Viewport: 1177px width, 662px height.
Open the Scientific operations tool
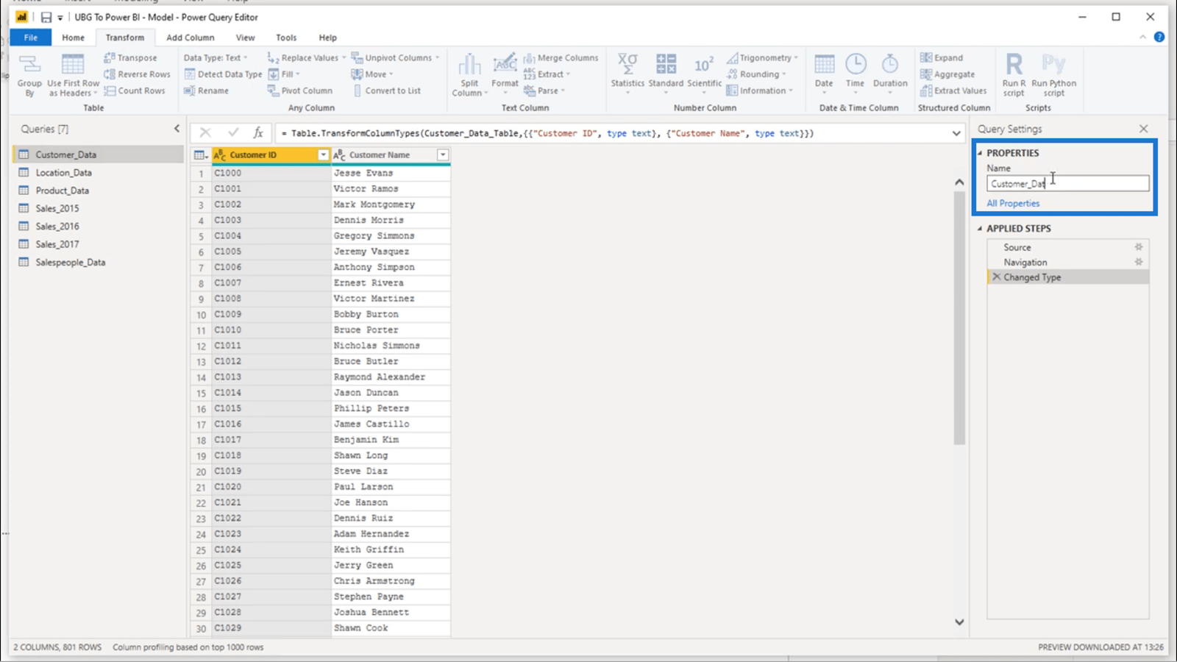704,72
